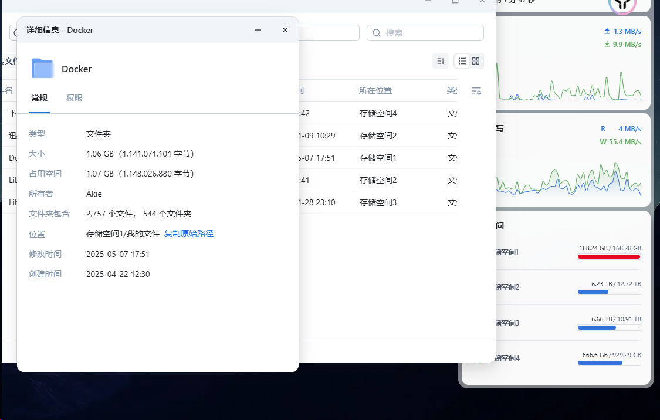Click the 所在位置 column header
The image size is (660, 420).
click(x=375, y=90)
